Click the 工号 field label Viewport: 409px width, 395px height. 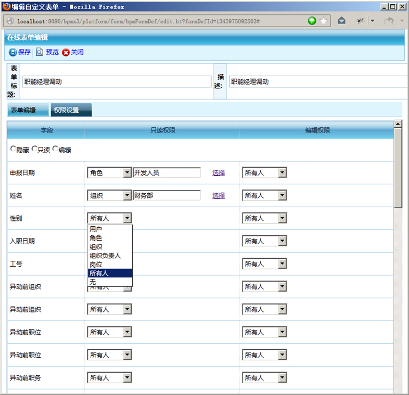click(x=16, y=264)
